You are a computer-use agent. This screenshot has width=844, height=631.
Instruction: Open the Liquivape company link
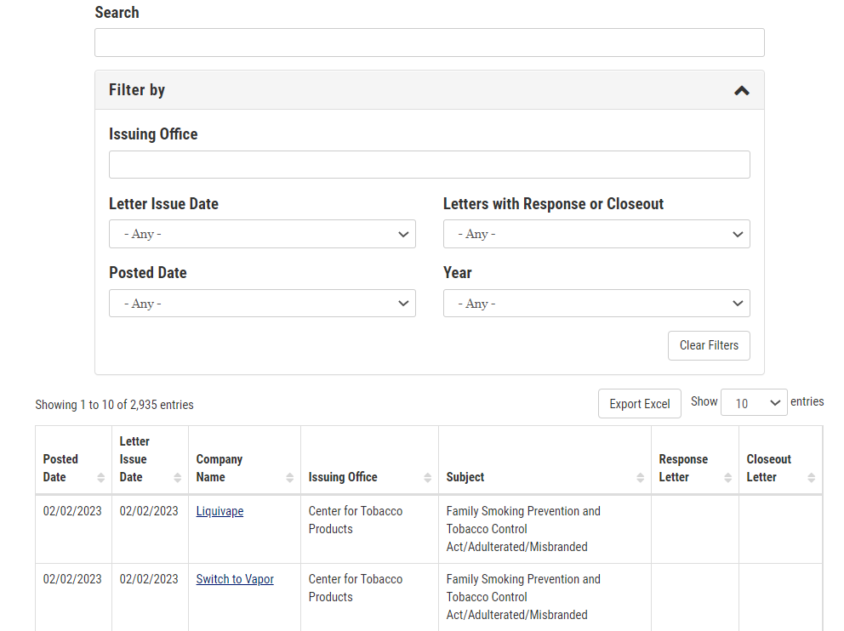220,511
